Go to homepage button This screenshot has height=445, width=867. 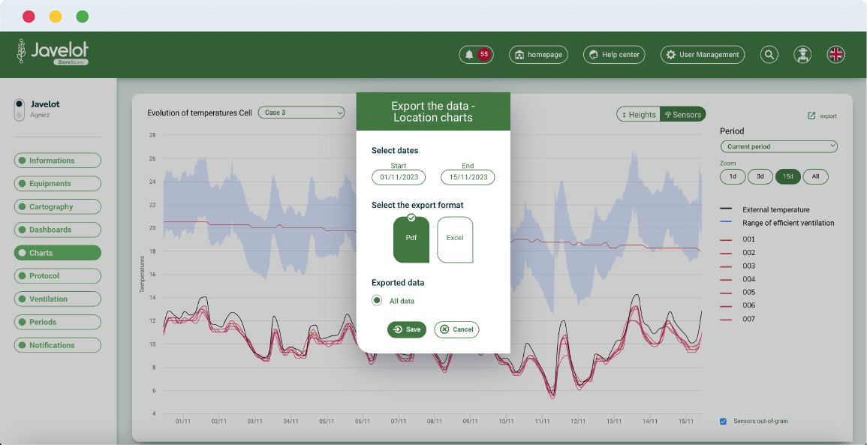click(x=538, y=55)
